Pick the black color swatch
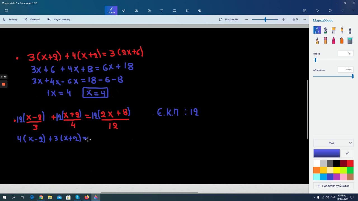 [337, 163]
